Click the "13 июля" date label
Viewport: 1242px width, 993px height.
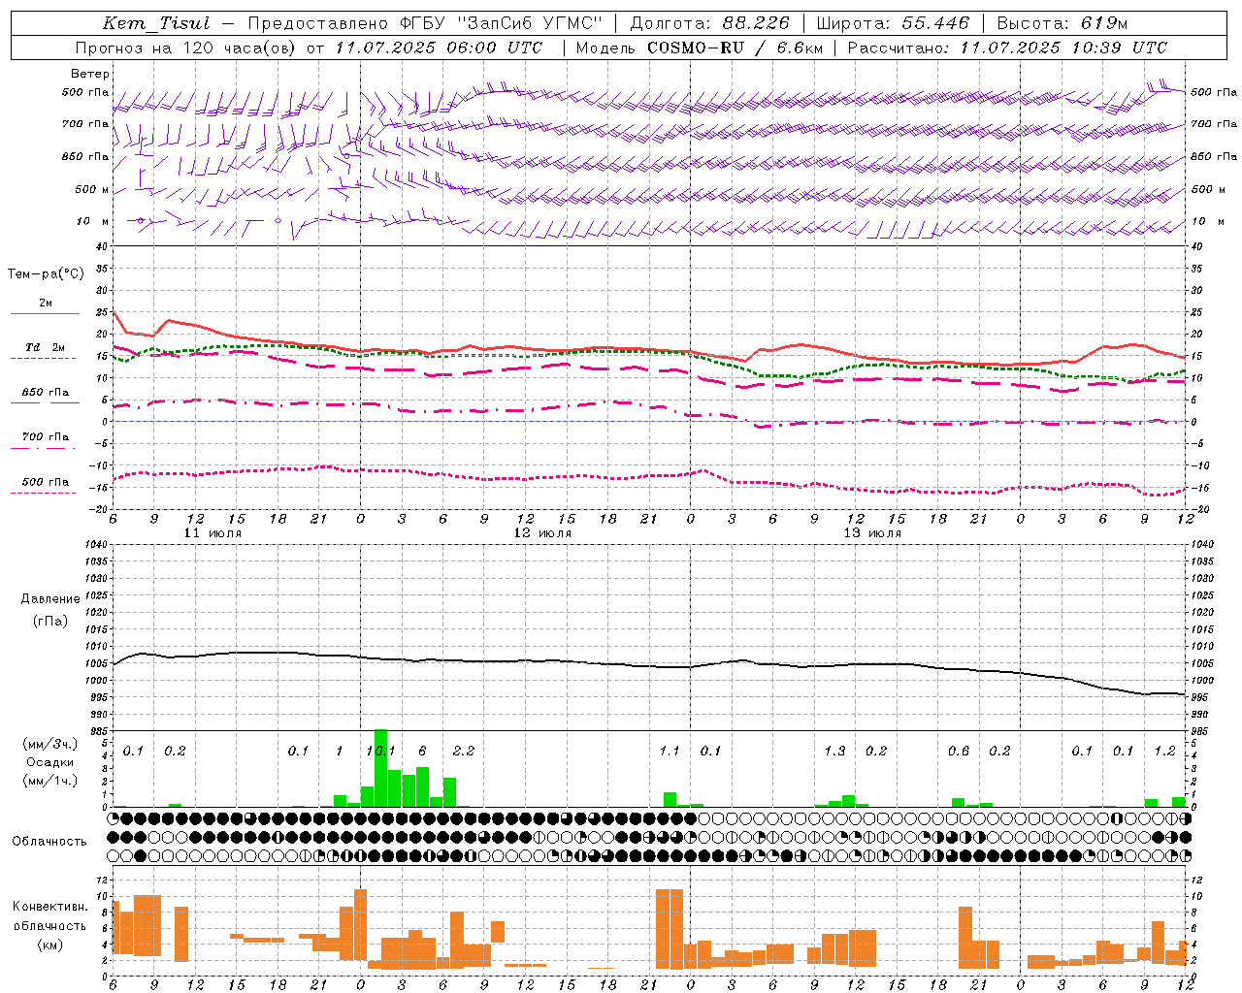pos(872,533)
